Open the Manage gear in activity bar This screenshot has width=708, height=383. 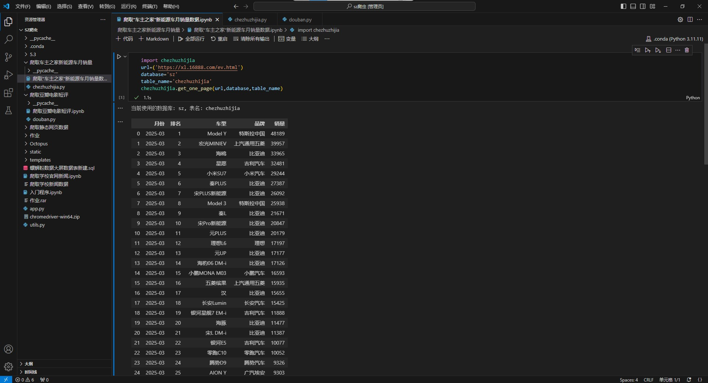(x=8, y=367)
